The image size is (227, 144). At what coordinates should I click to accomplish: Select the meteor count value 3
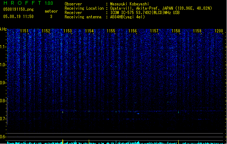click(51, 17)
